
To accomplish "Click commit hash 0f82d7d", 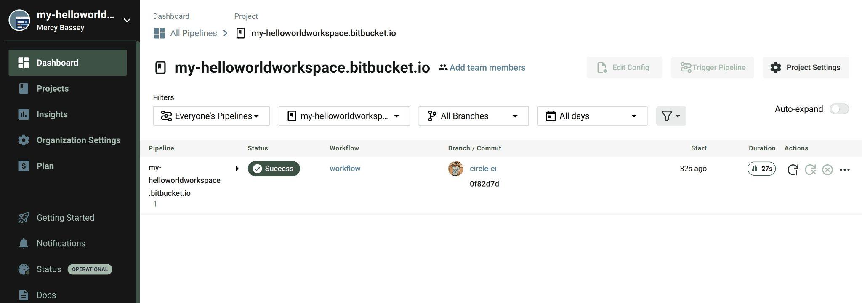I will [x=484, y=184].
